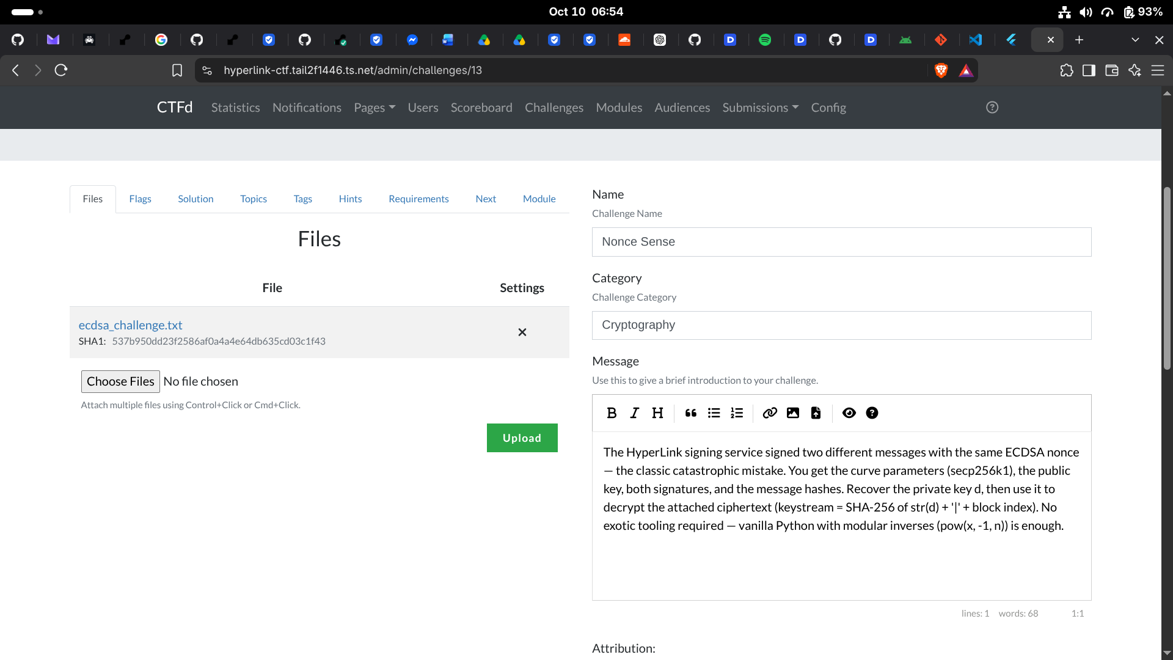The height and width of the screenshot is (660, 1173).
Task: Click the page vertical scrollbar
Action: (1167, 278)
